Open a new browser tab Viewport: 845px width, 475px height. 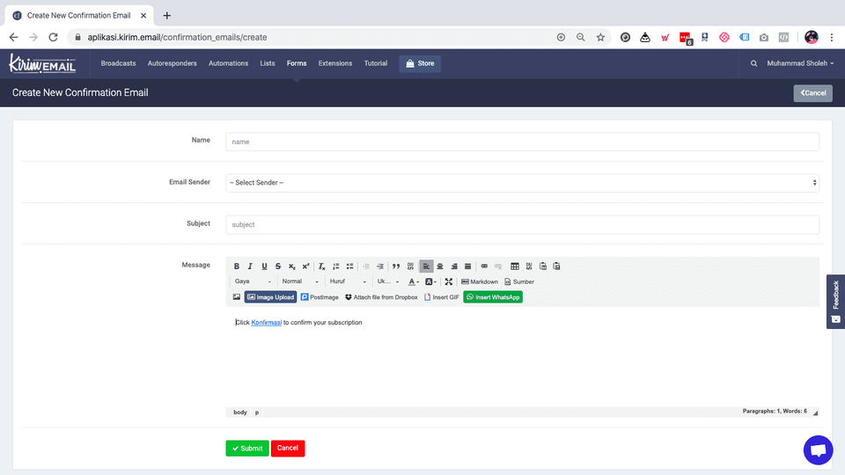coord(167,16)
